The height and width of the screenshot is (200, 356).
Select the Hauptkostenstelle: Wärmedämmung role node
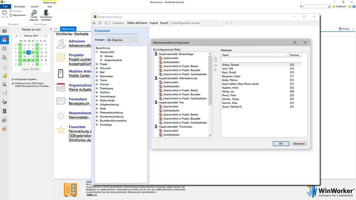[x=178, y=78]
